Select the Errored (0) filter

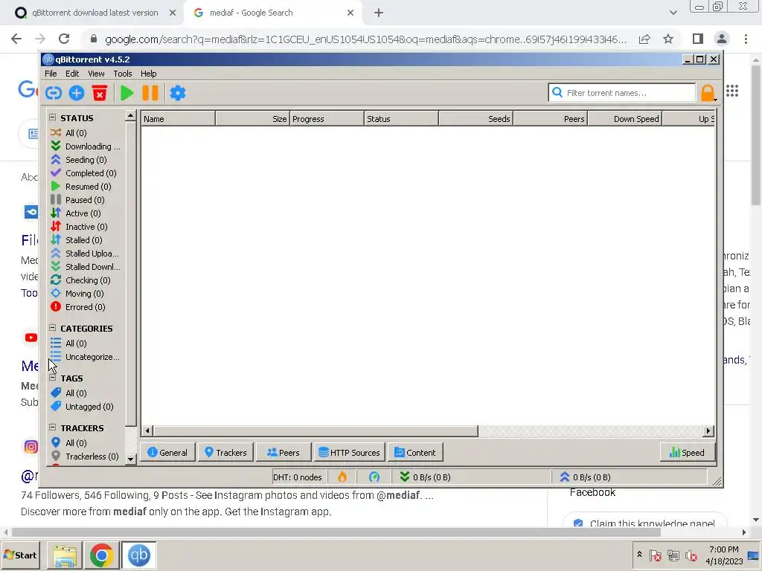[x=77, y=307]
